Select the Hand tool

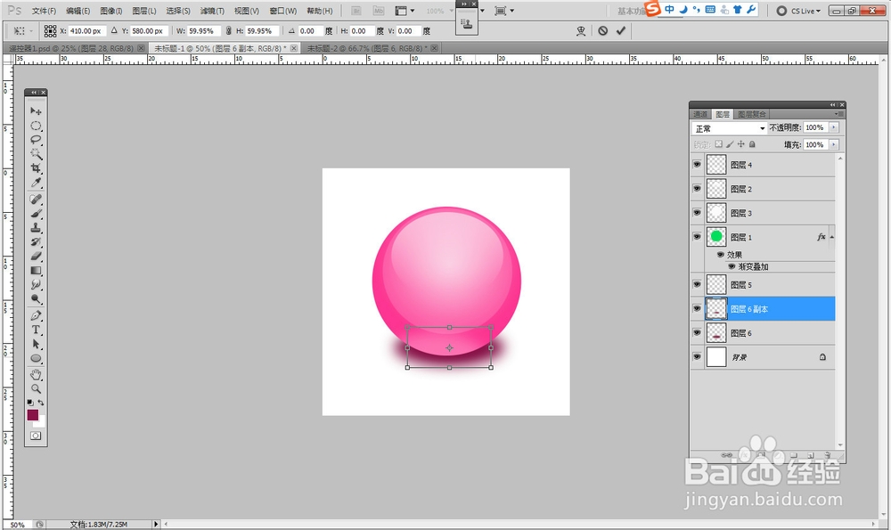click(36, 375)
